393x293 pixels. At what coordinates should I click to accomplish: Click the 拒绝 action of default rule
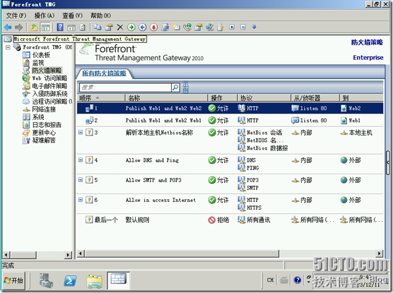click(219, 220)
